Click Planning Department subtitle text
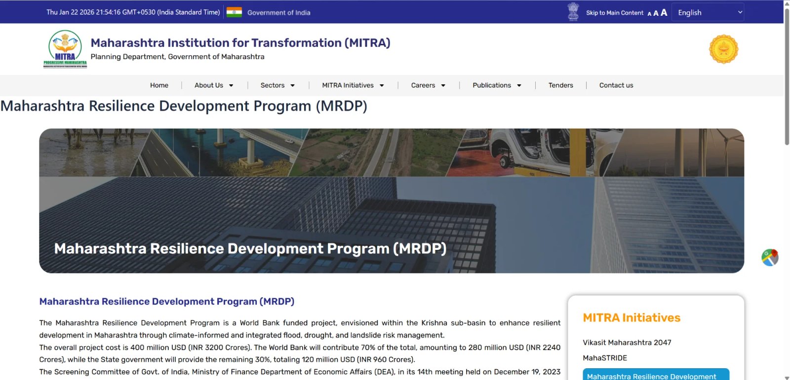 pos(178,57)
